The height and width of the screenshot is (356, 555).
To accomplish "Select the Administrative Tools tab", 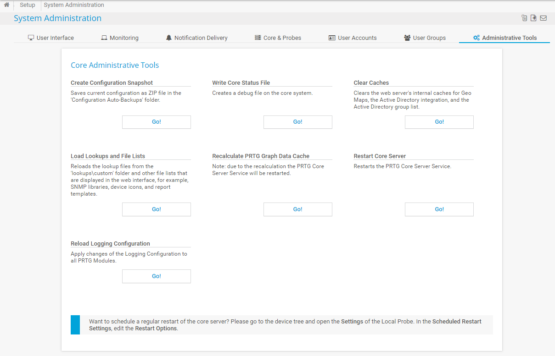I will pos(505,38).
